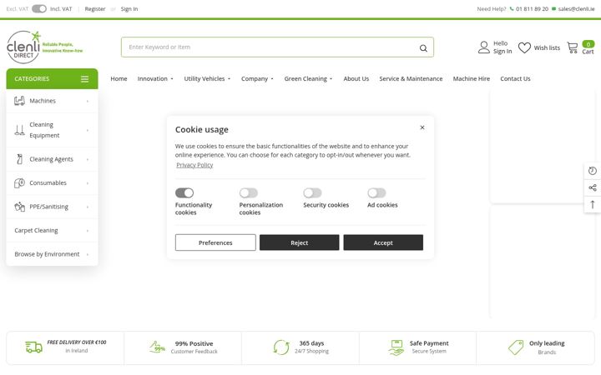Expand Browse by Environment arrow

point(88,254)
